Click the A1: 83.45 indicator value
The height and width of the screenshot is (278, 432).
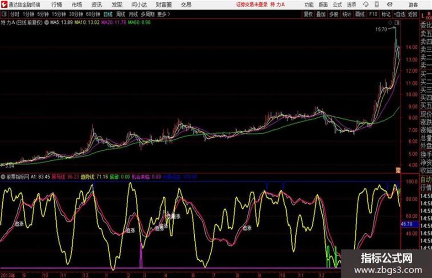(x=40, y=177)
